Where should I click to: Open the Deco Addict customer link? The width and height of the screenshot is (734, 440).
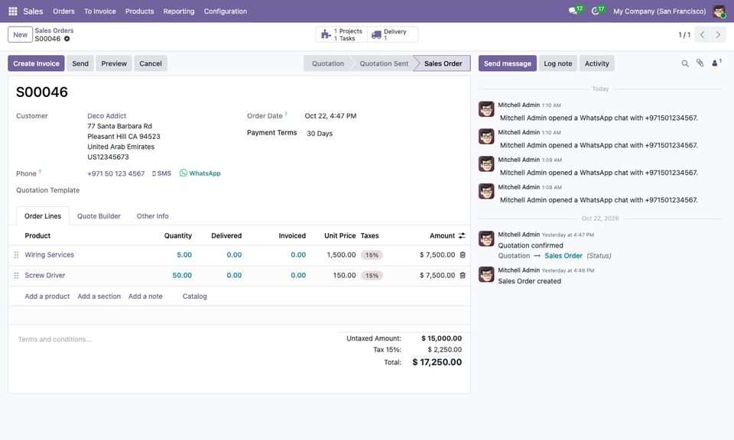point(107,116)
